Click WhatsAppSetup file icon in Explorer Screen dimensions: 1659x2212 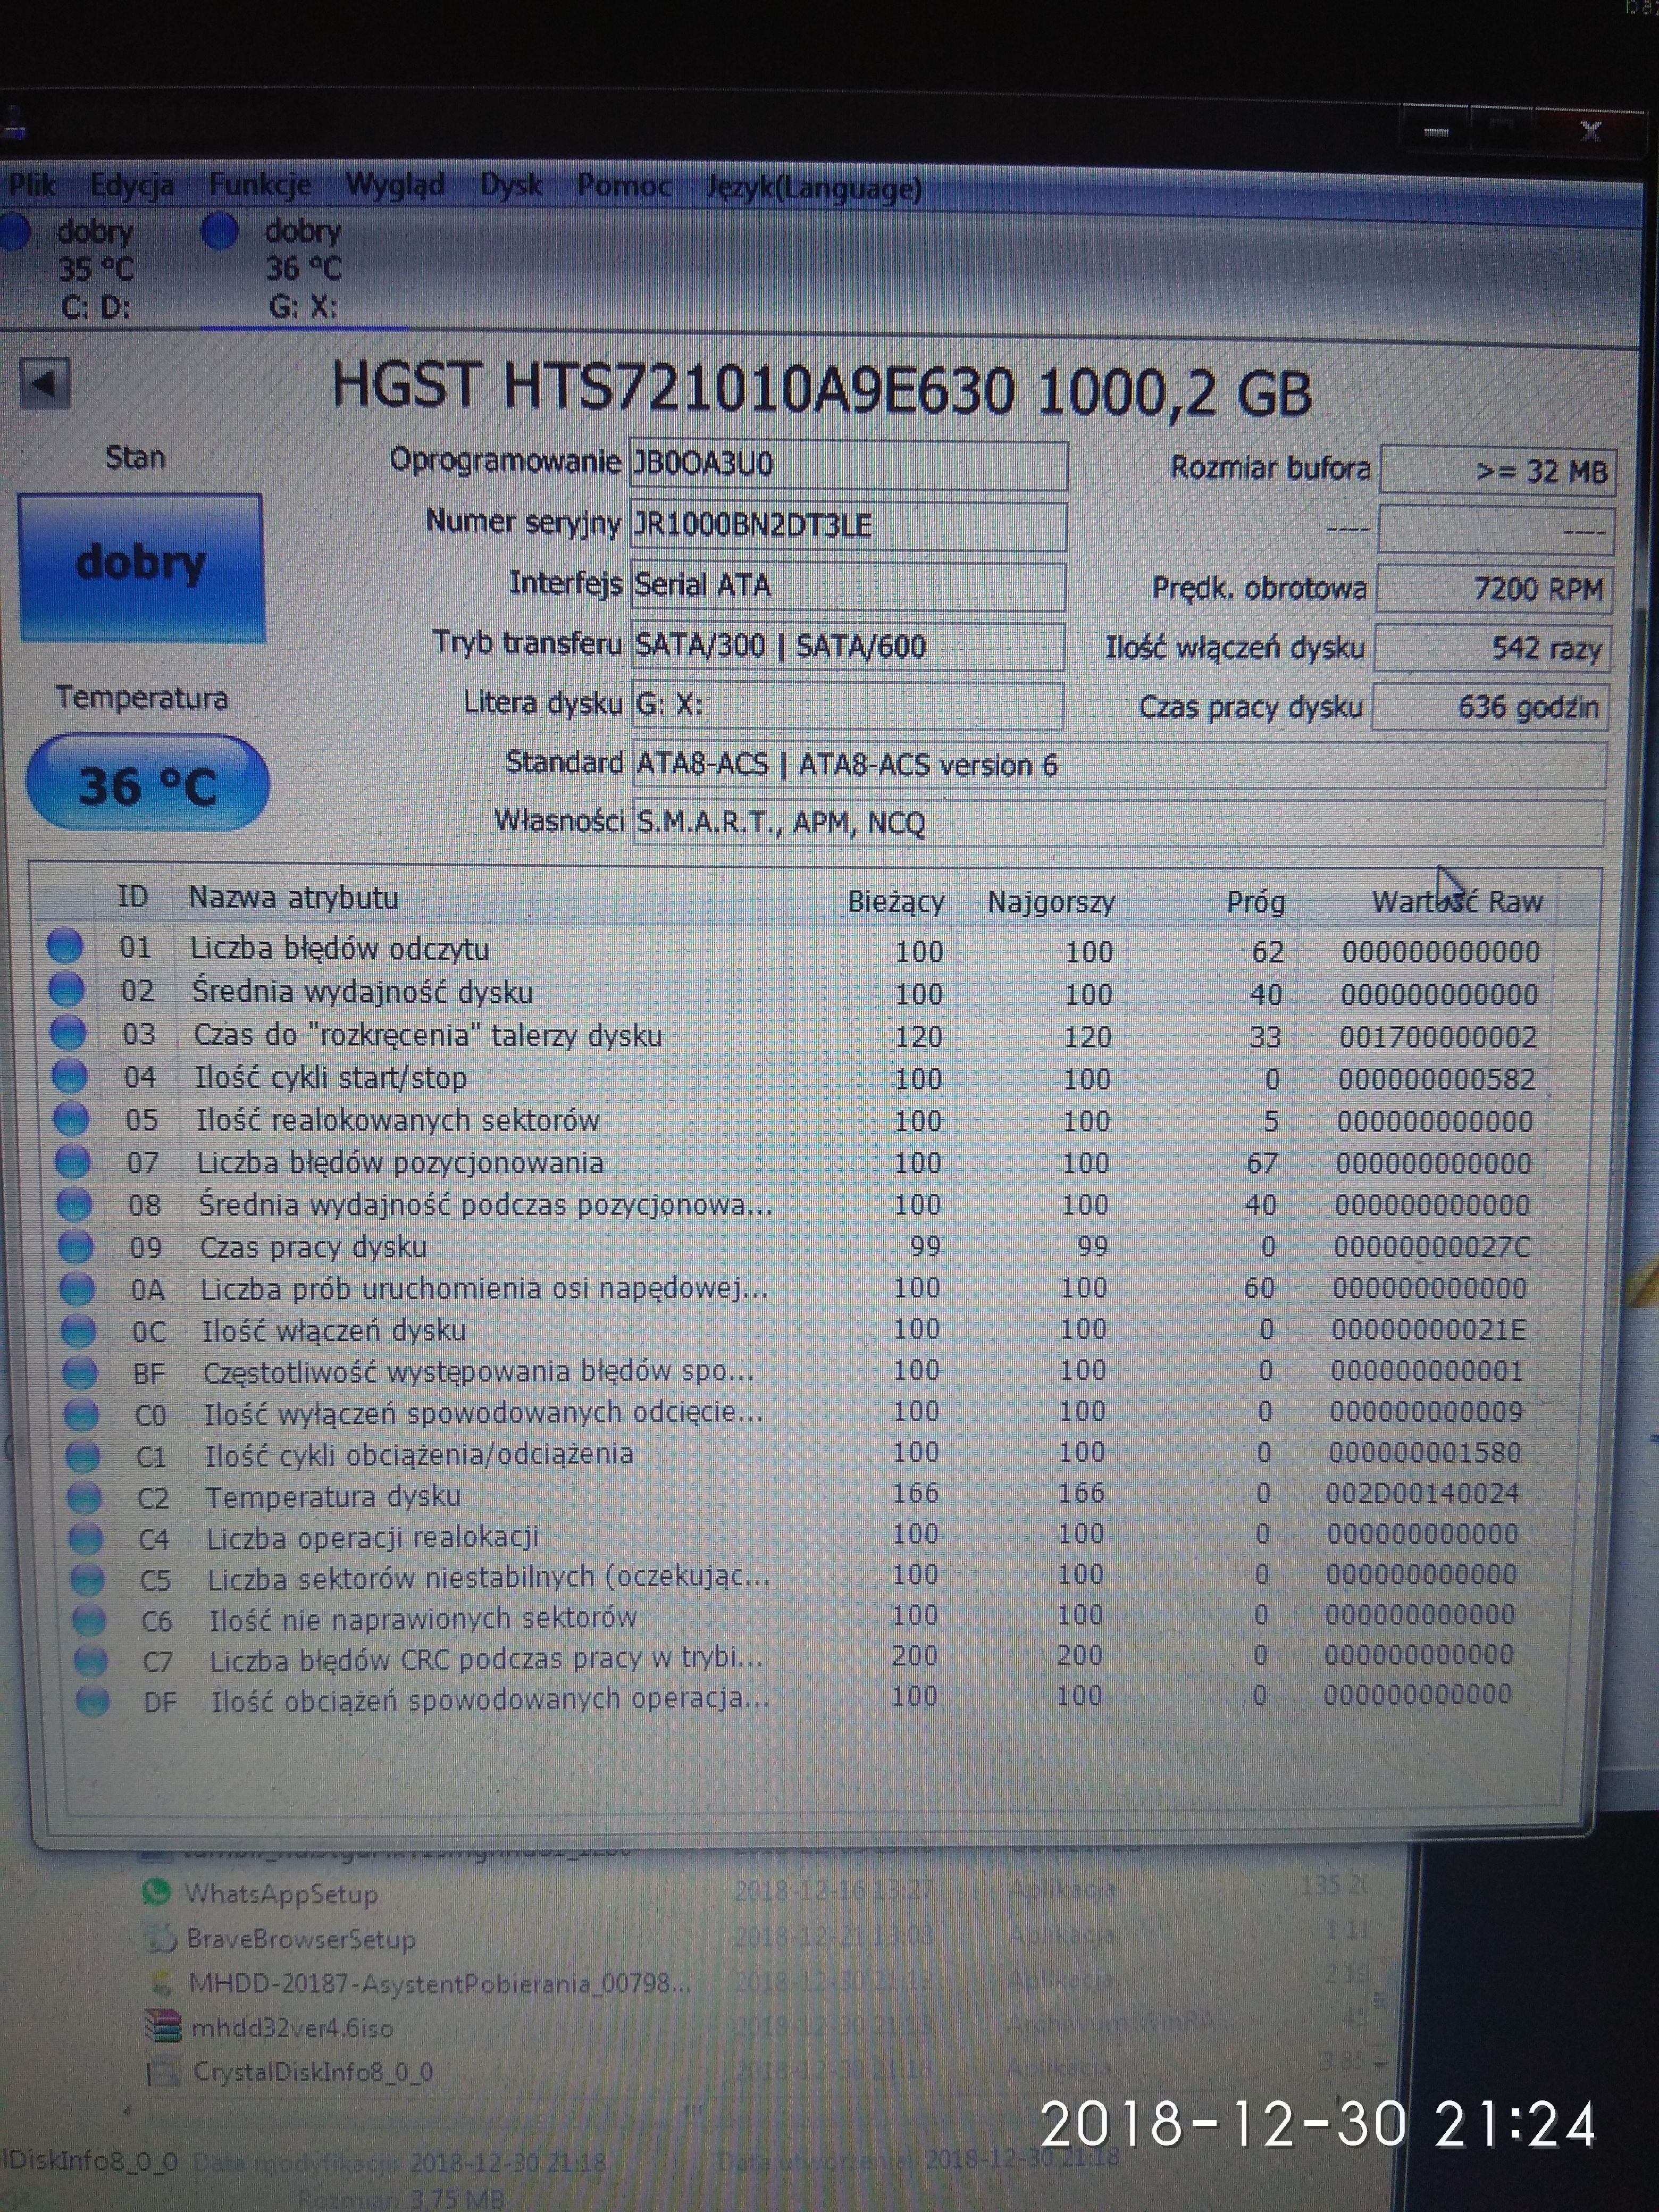157,1892
